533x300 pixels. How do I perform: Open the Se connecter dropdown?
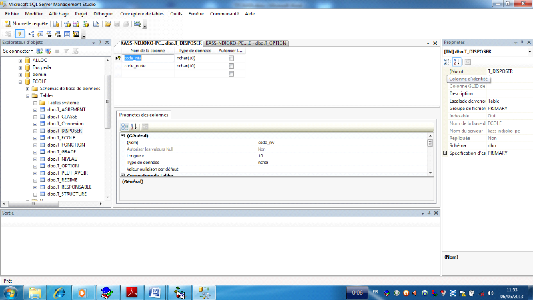pyautogui.click(x=18, y=51)
